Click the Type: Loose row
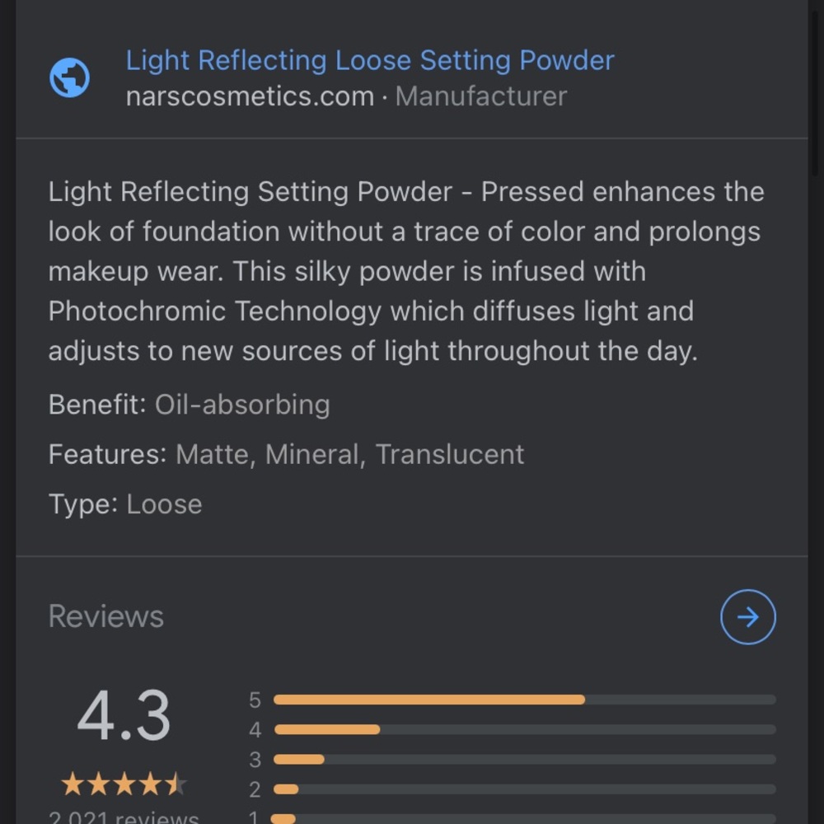824x824 pixels. pyautogui.click(x=125, y=503)
